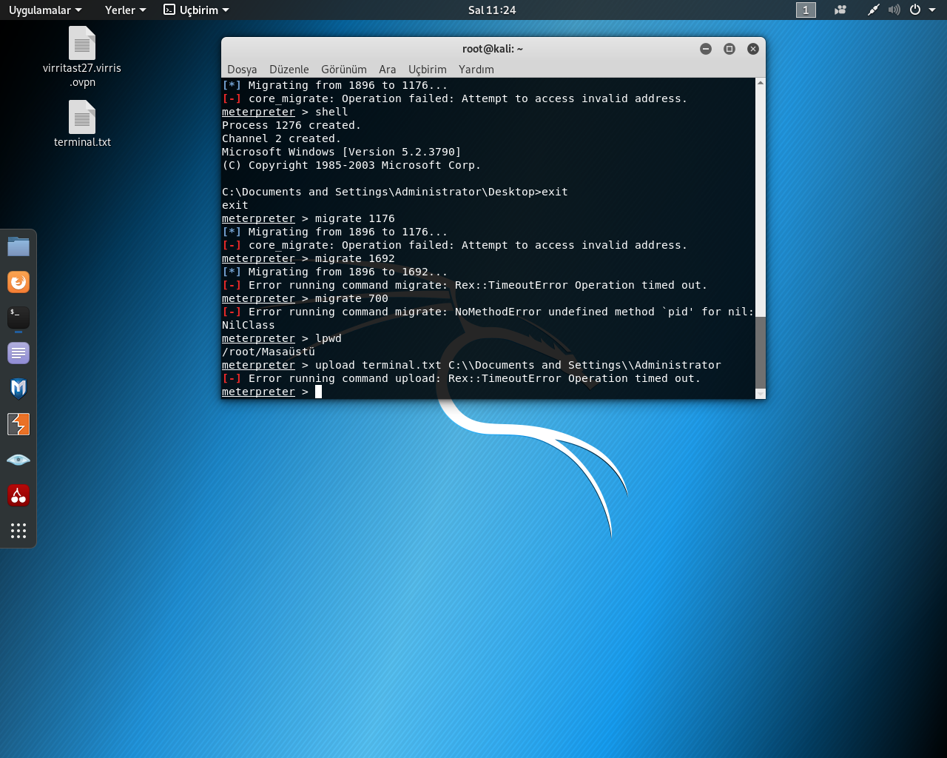Open the Ara menu in terminal
Viewport: 947px width, 758px height.
tap(388, 69)
